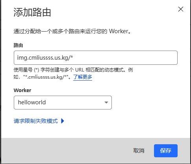
Task: Save the route with 保存
Action: click(x=166, y=151)
